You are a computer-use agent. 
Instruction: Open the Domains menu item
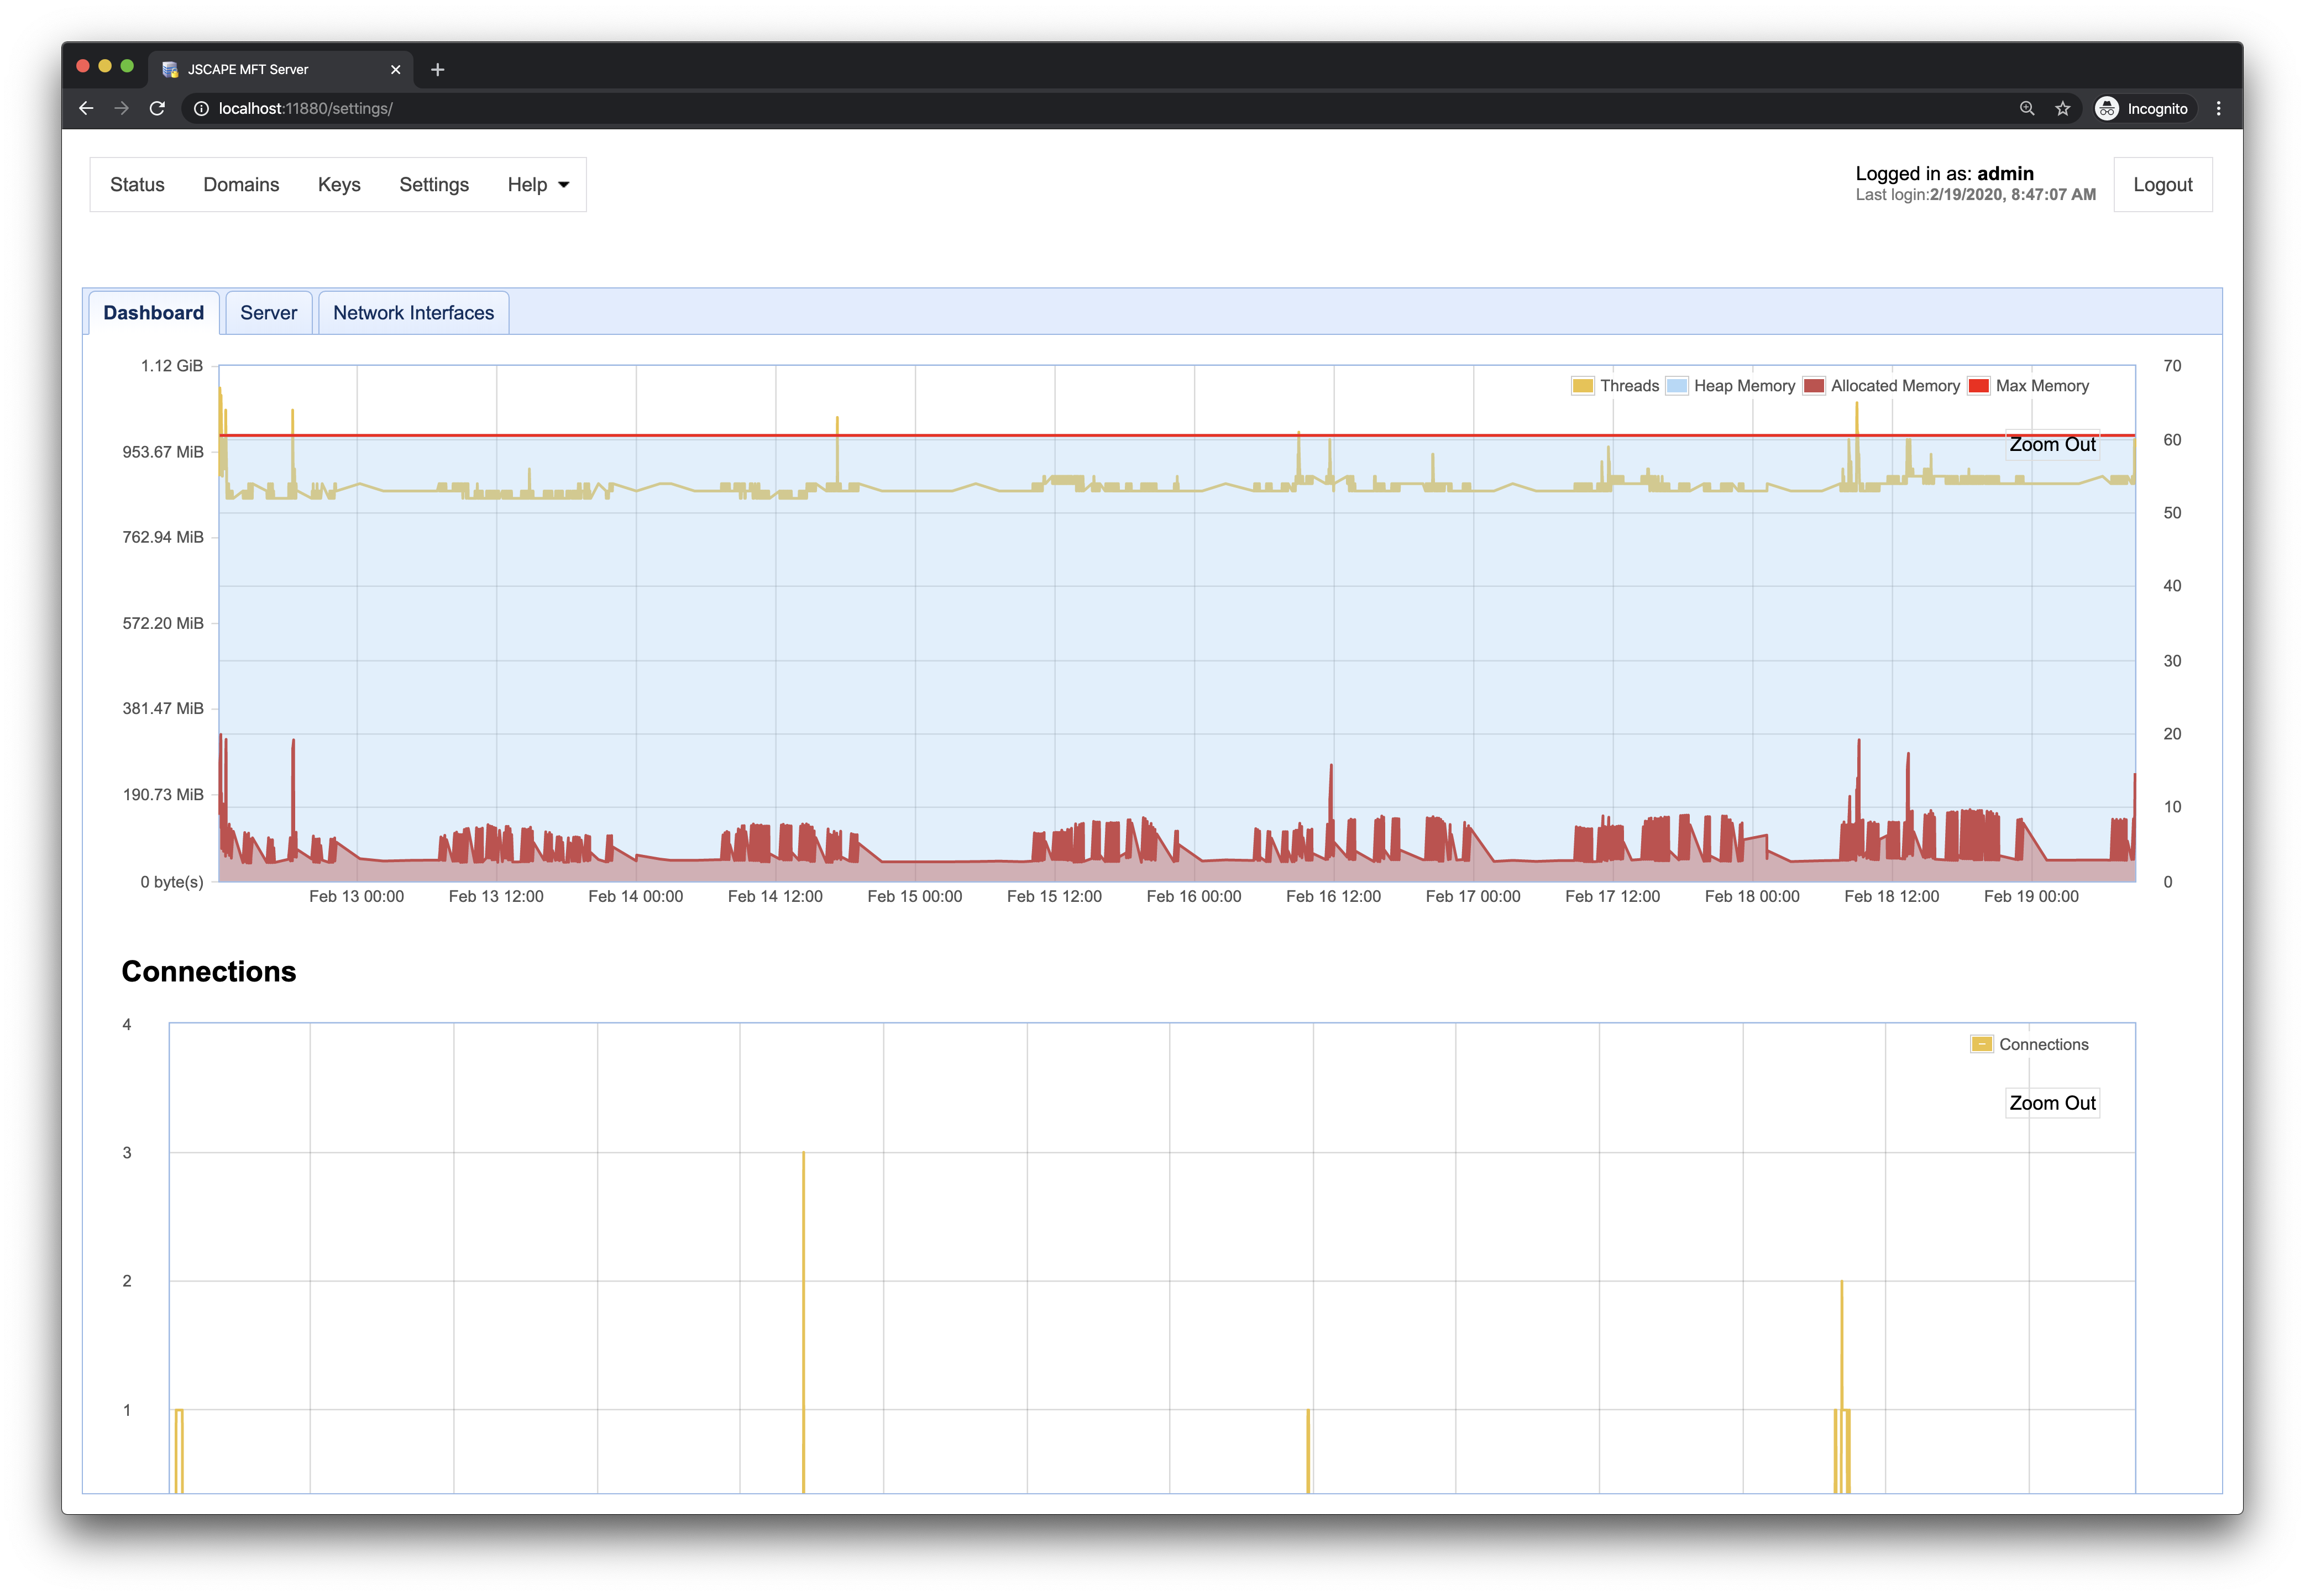coord(241,184)
